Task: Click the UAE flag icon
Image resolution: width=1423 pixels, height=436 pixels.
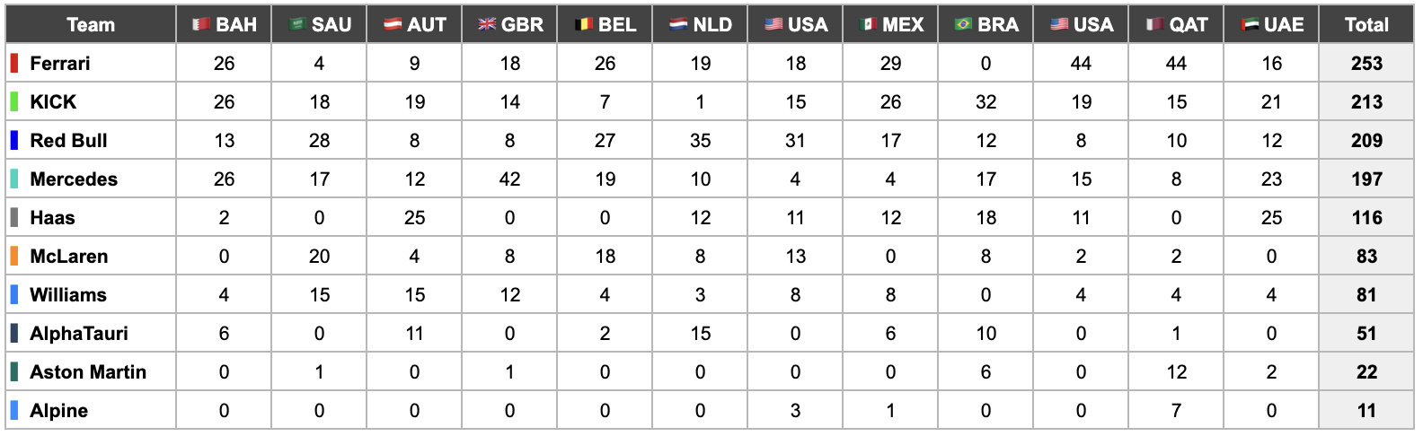Action: pos(1250,25)
